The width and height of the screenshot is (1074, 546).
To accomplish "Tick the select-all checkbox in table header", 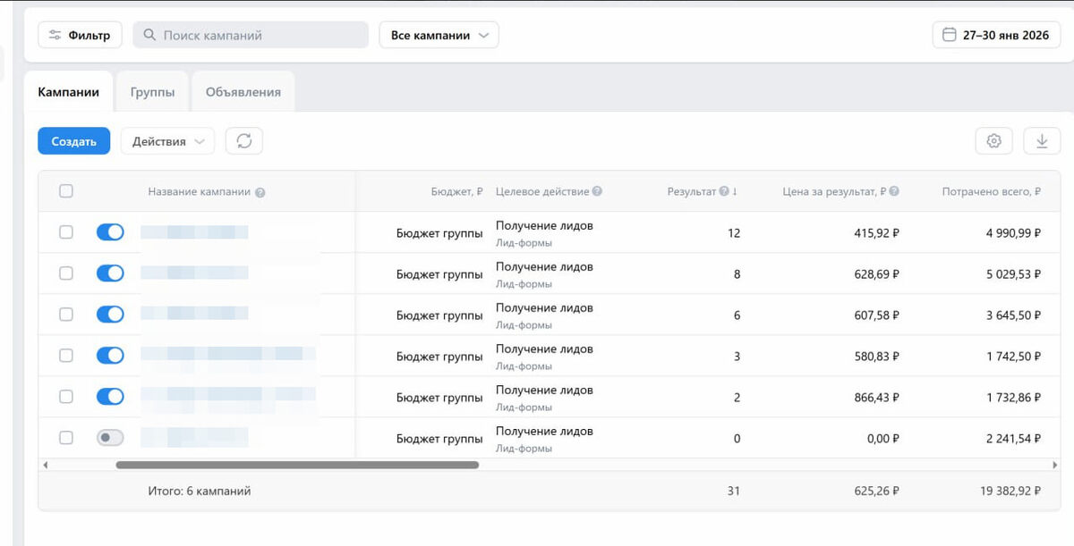I will coord(65,191).
